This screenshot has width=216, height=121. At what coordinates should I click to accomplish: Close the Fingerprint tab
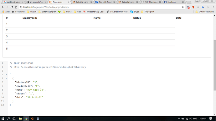(x=68, y=2)
